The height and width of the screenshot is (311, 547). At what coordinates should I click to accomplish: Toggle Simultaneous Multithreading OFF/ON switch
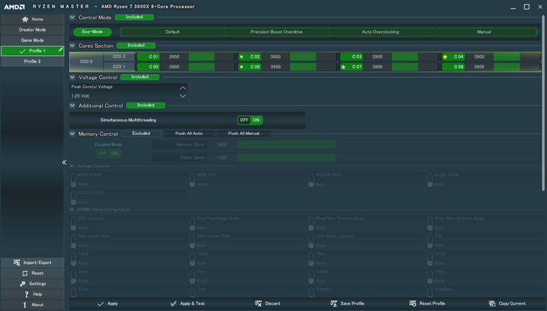[250, 120]
